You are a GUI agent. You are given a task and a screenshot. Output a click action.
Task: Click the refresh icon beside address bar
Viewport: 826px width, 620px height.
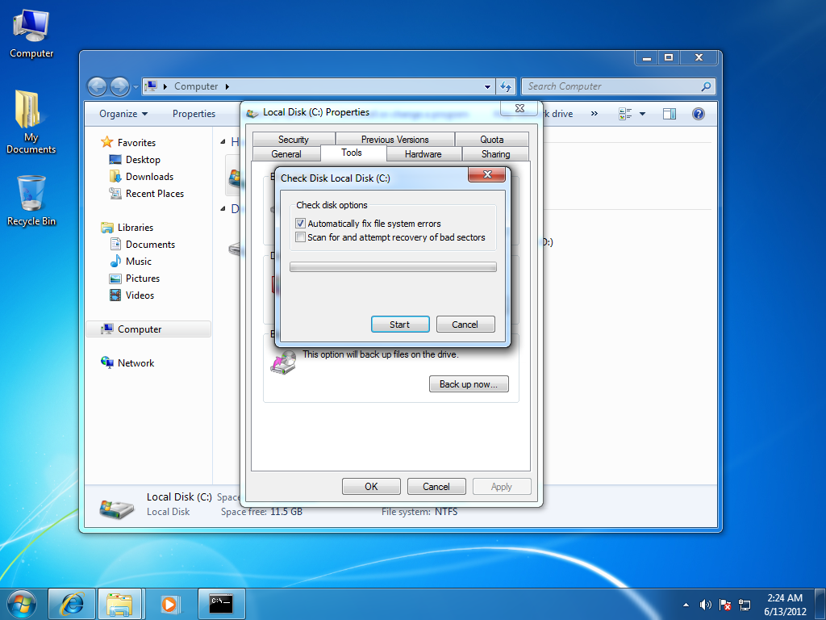(506, 86)
